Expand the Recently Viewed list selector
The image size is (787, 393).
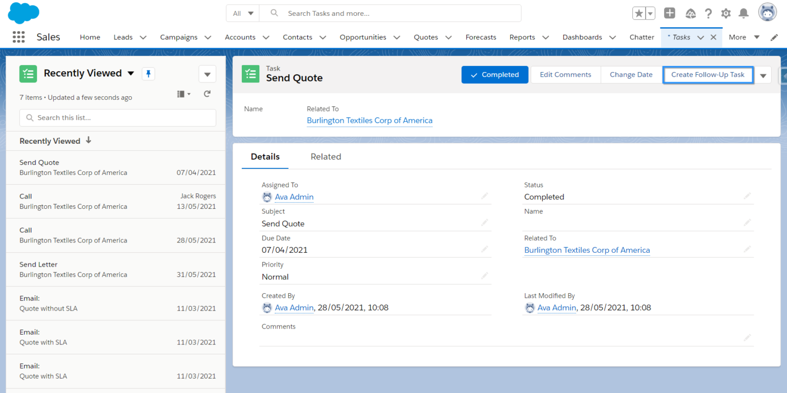tap(131, 73)
